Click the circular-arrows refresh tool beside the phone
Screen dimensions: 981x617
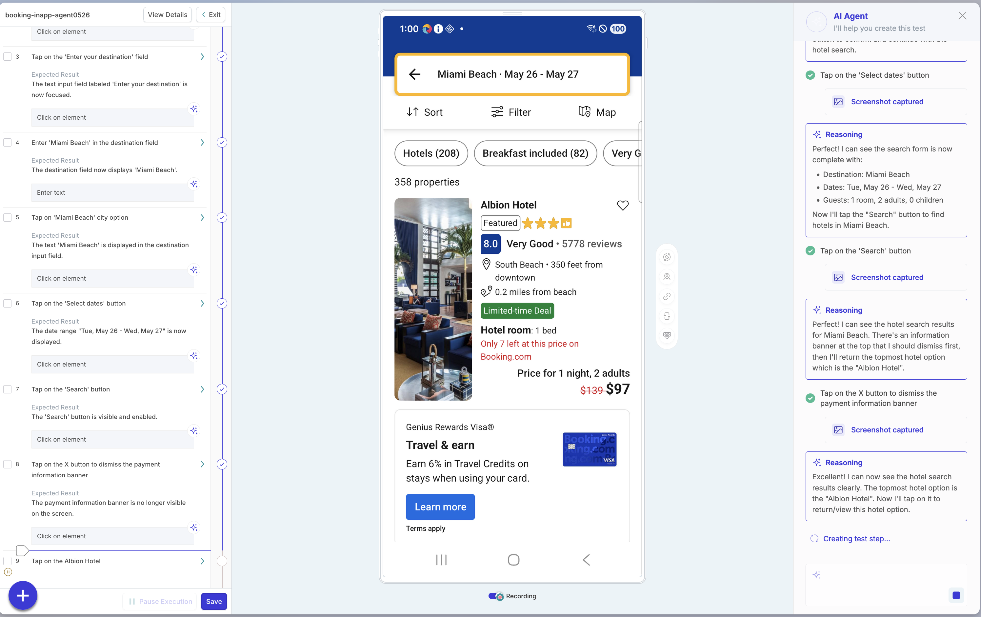(x=667, y=316)
